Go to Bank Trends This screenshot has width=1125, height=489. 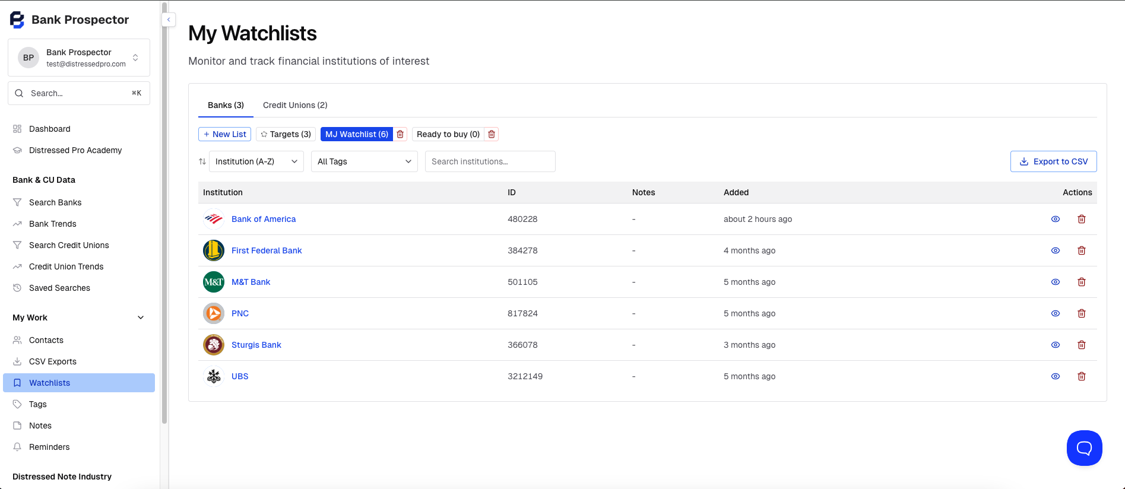pos(79,224)
